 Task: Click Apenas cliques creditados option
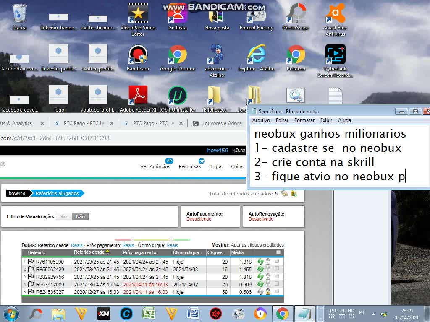click(x=257, y=245)
